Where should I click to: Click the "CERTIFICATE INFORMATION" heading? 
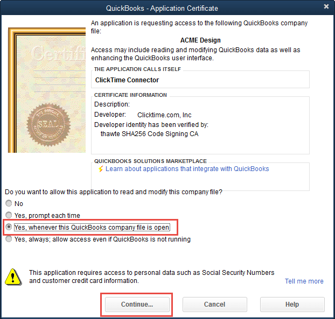(x=130, y=95)
